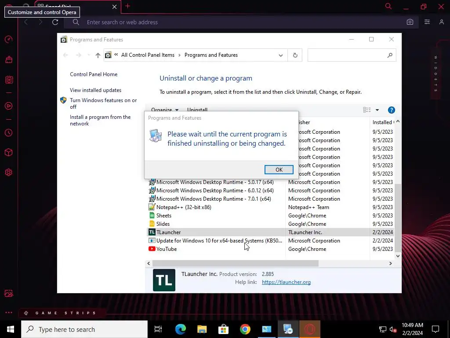
Task: Open Opera Easy Setup sliders icon
Action: click(x=427, y=22)
